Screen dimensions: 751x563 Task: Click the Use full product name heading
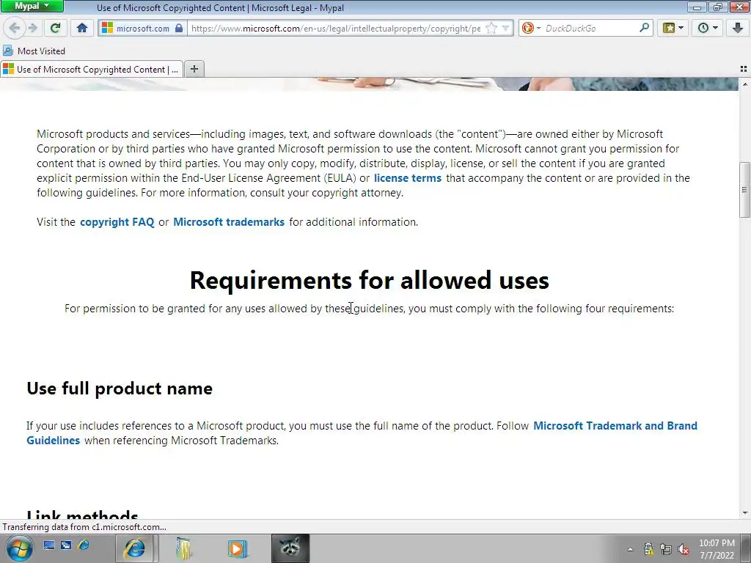coord(120,389)
